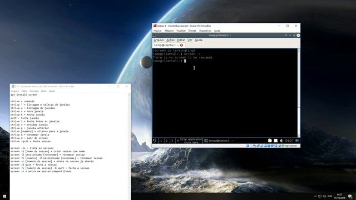Open Formatar menu in Notepad window
The width and height of the screenshot is (356, 200).
tap(34, 91)
